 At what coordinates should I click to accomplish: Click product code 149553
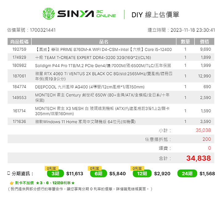[19, 97]
